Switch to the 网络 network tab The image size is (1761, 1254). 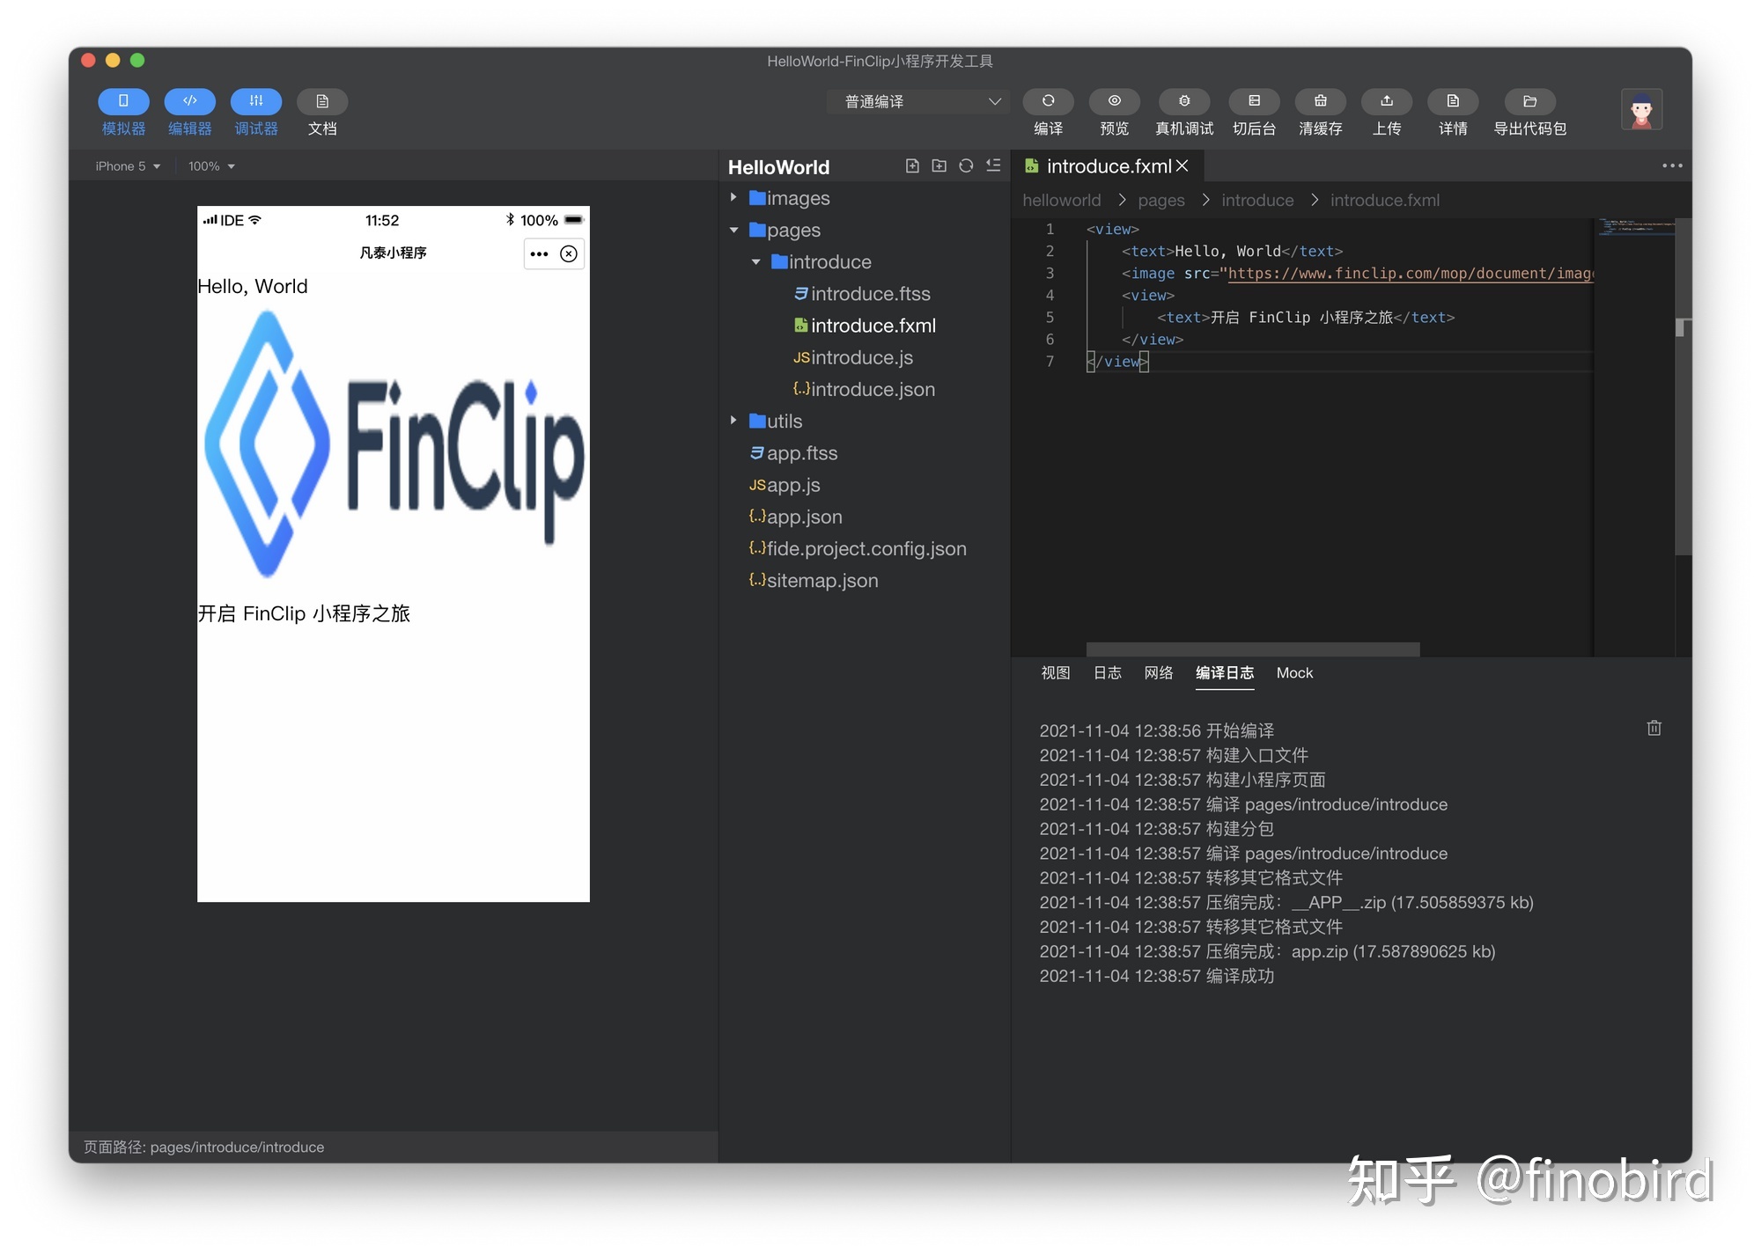pyautogui.click(x=1159, y=673)
